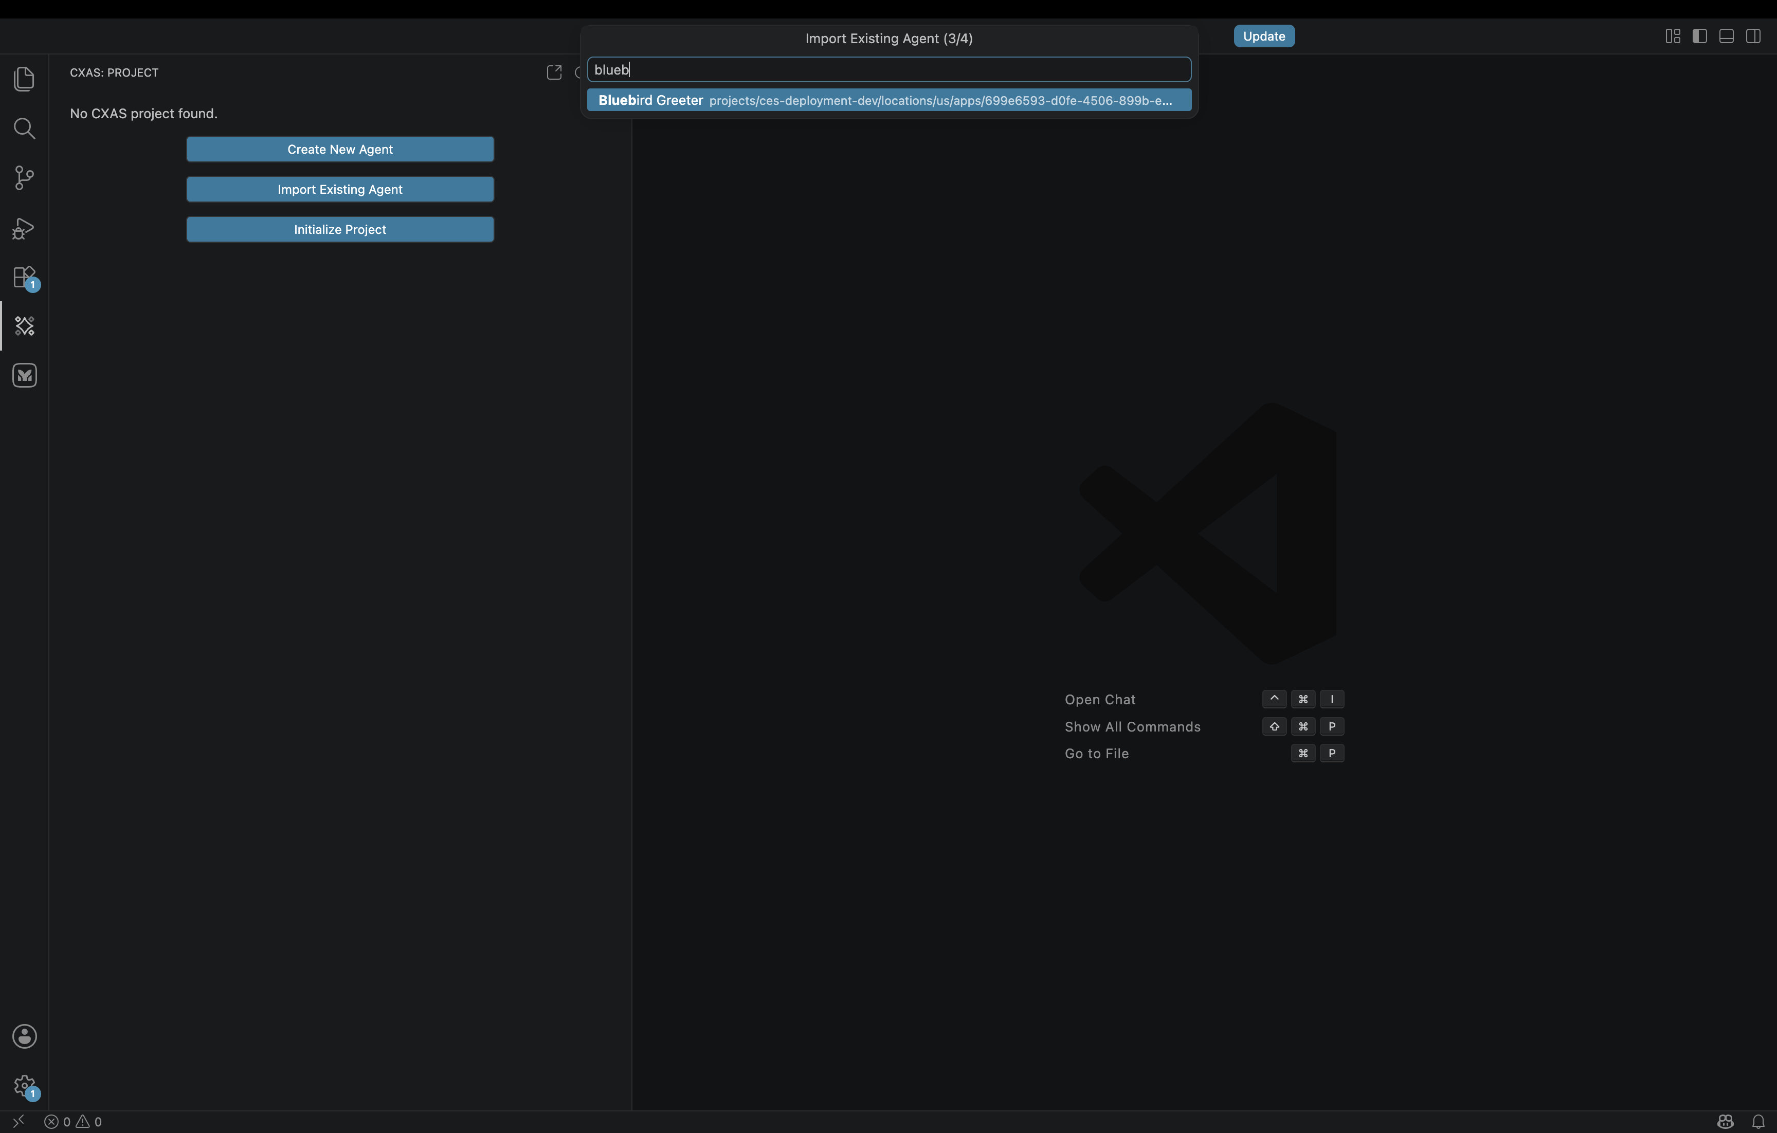Open the Source Control view

[x=24, y=178]
